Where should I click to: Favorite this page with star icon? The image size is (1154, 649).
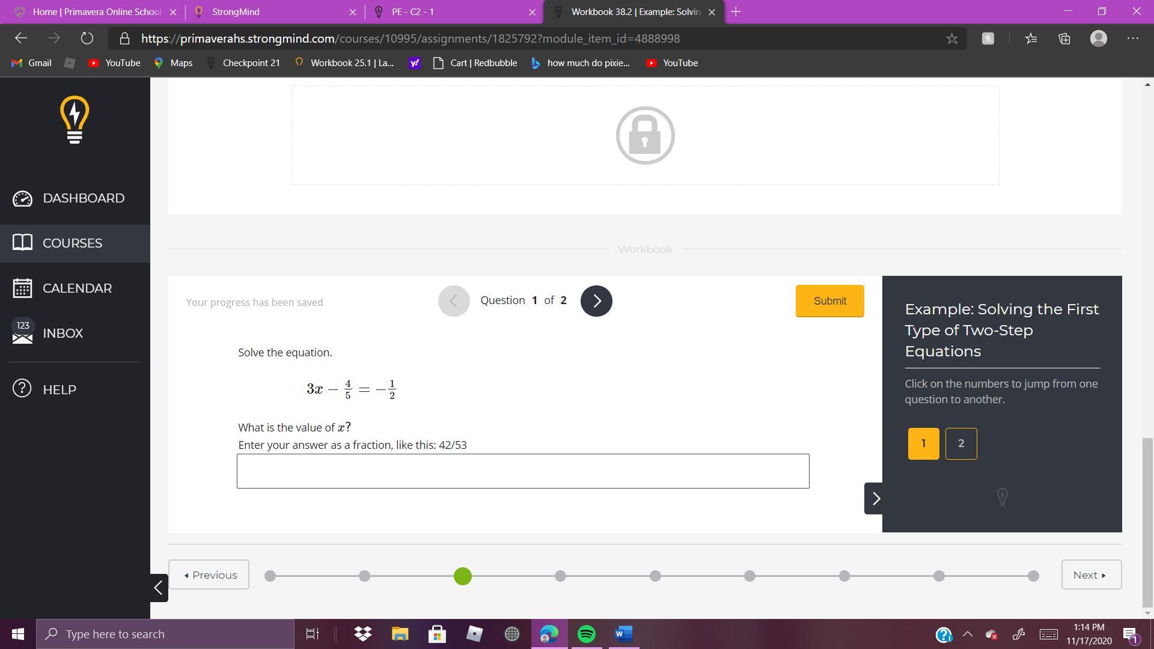click(952, 38)
